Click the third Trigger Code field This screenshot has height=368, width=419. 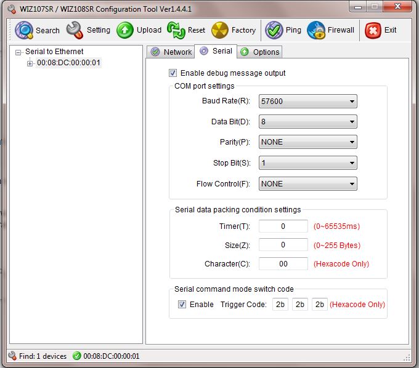click(320, 304)
